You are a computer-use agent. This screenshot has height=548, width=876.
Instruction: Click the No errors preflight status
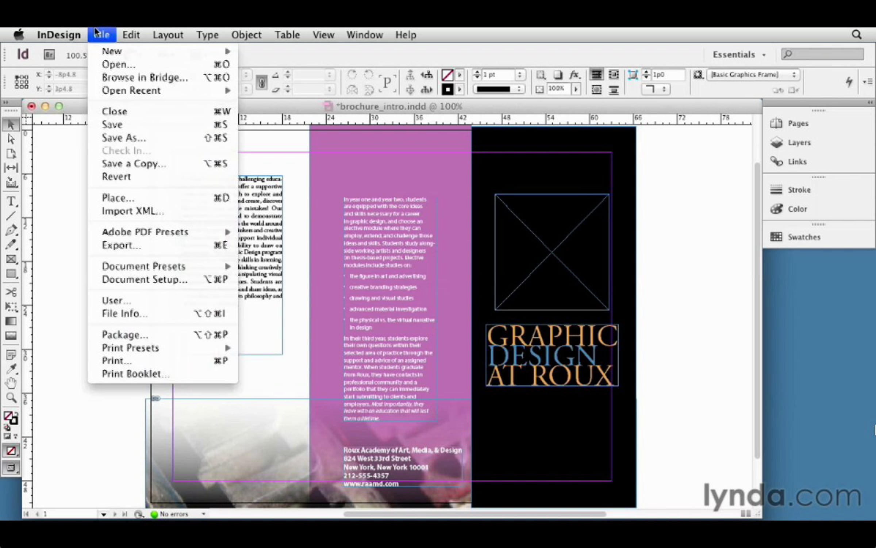(174, 514)
